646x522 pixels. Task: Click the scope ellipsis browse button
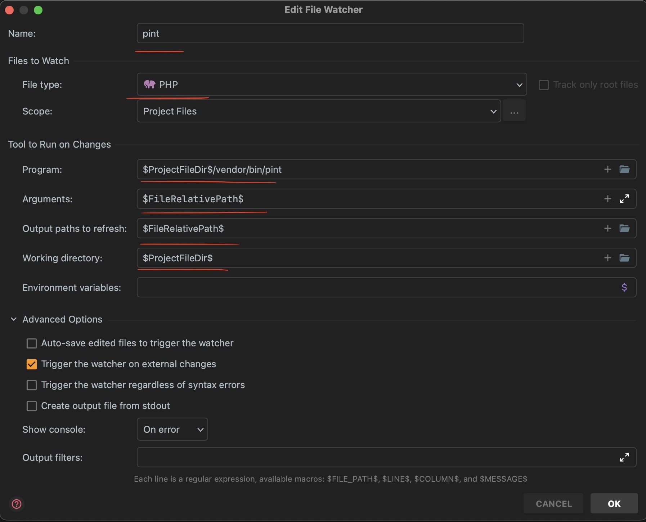pyautogui.click(x=514, y=111)
